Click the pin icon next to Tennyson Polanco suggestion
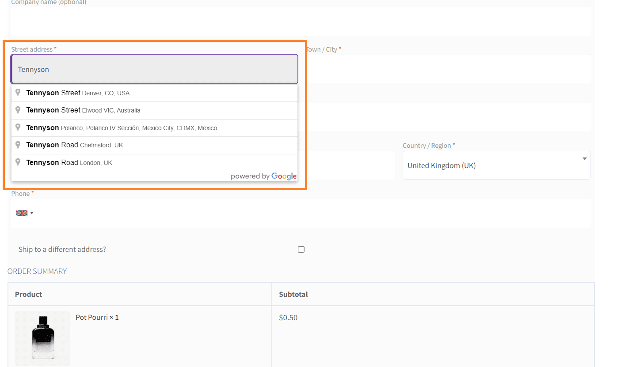 [x=18, y=128]
